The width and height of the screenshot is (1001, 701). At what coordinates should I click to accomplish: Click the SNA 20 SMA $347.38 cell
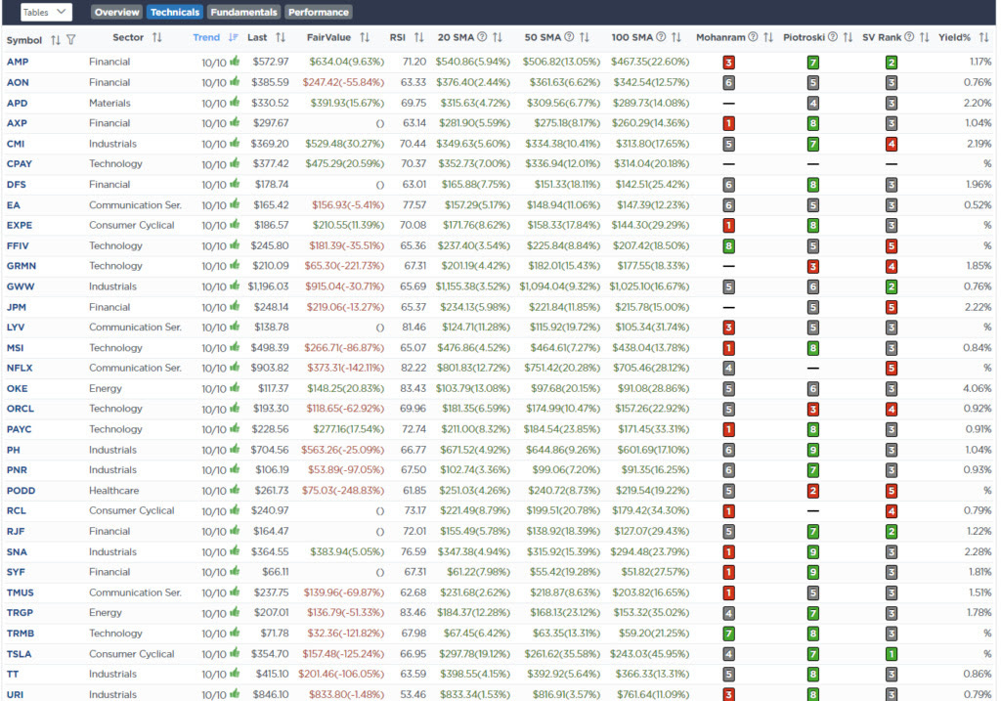(x=474, y=552)
